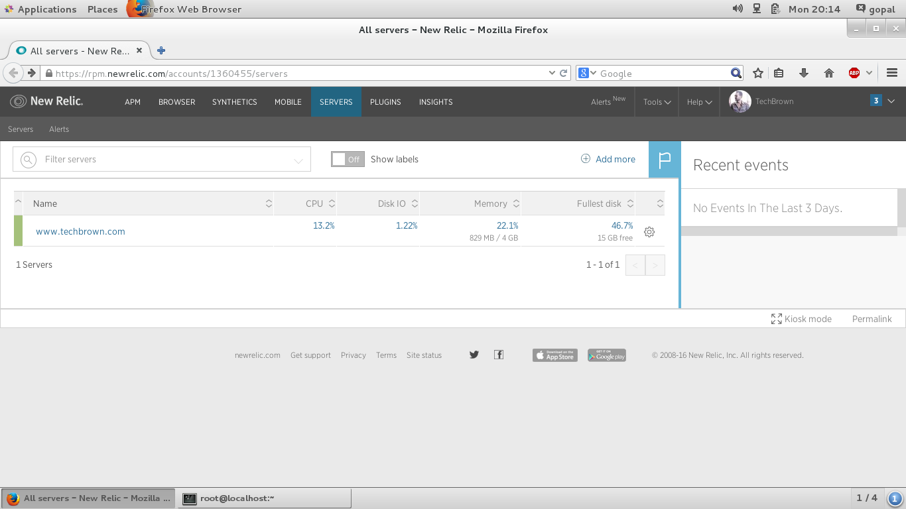Click into the Filter servers field
This screenshot has width=906, height=509.
(162, 159)
